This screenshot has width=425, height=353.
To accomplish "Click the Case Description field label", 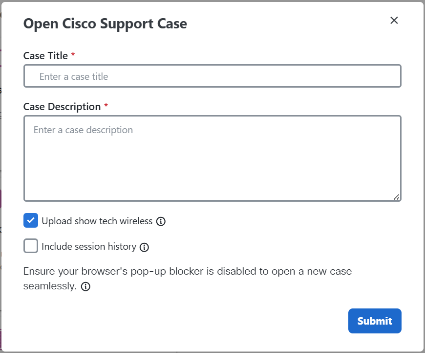I will pyautogui.click(x=62, y=107).
